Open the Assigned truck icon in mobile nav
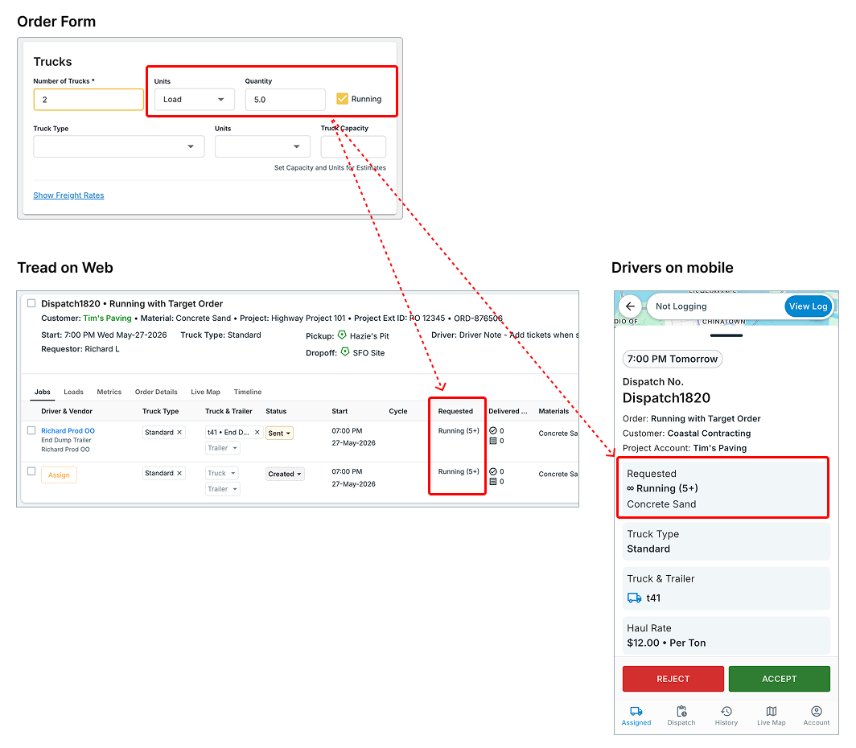This screenshot has width=856, height=748. click(636, 711)
